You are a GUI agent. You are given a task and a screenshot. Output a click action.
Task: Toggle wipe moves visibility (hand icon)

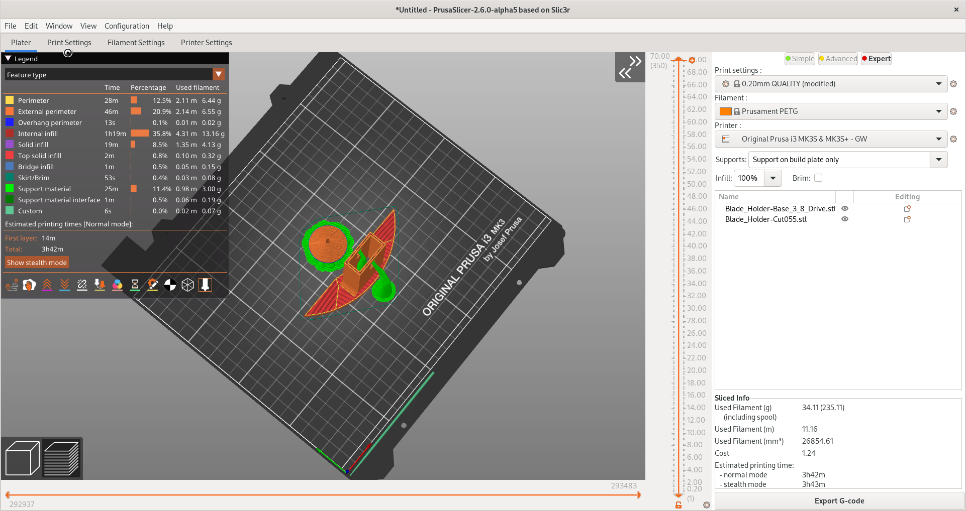(30, 285)
